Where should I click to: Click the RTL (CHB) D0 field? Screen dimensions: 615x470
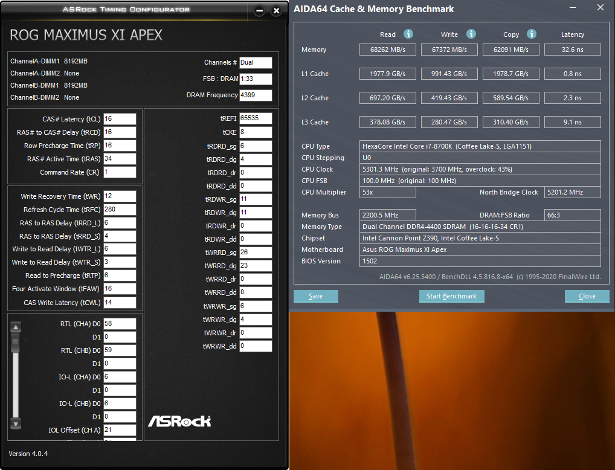point(120,350)
